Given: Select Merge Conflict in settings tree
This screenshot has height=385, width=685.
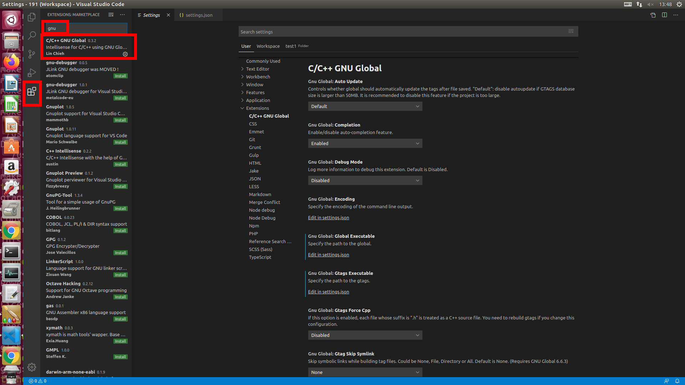Looking at the screenshot, I should pos(264,202).
